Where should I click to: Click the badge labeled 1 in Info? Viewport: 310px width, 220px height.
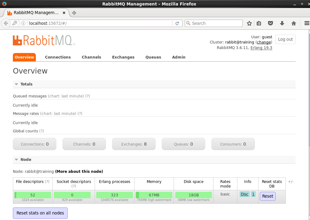click(x=253, y=194)
